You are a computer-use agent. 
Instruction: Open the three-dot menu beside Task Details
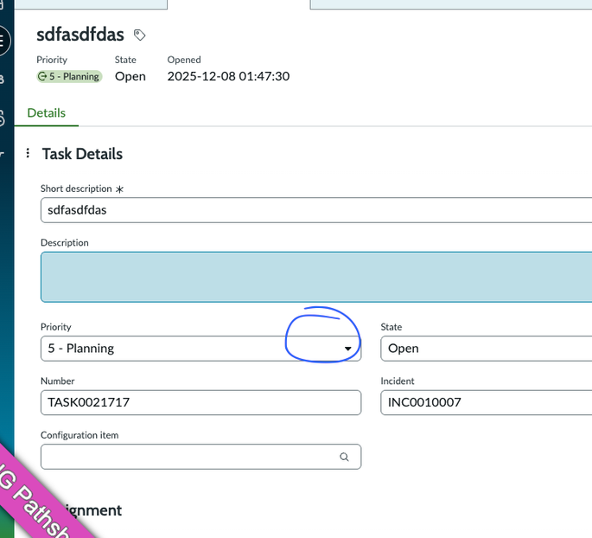point(28,153)
